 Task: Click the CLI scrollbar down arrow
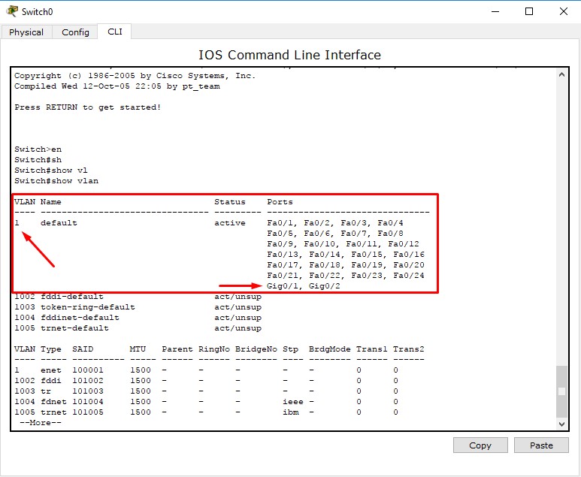pos(561,424)
